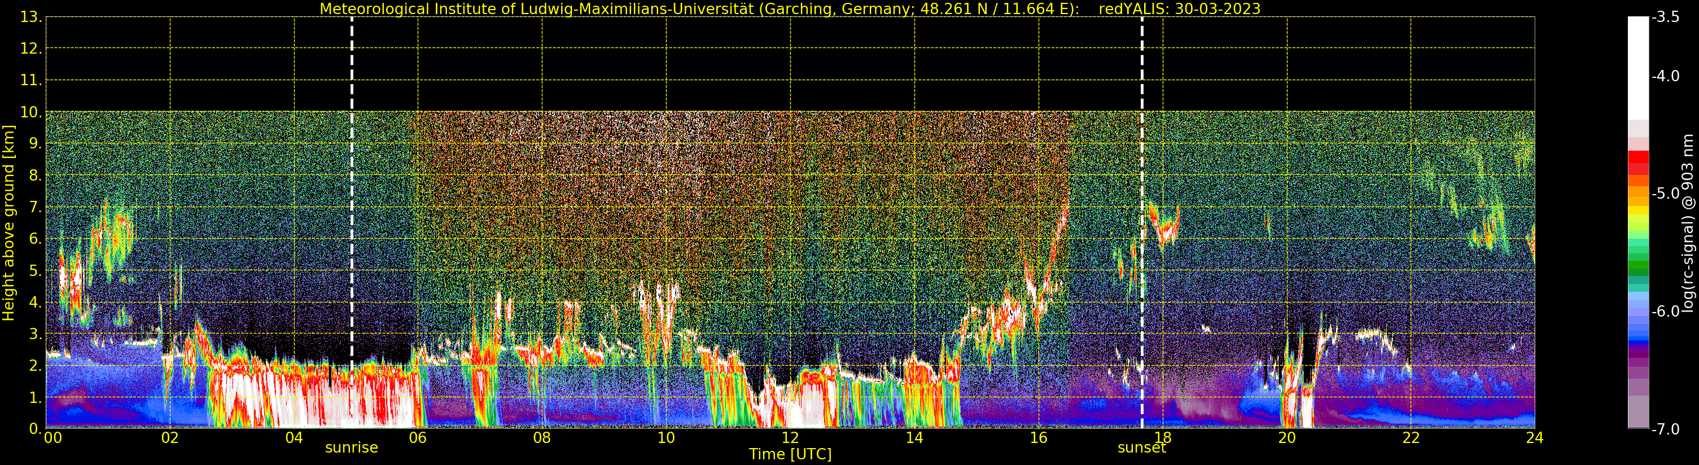
Task: Click the '11.' height axis tick label
Action: pos(31,81)
